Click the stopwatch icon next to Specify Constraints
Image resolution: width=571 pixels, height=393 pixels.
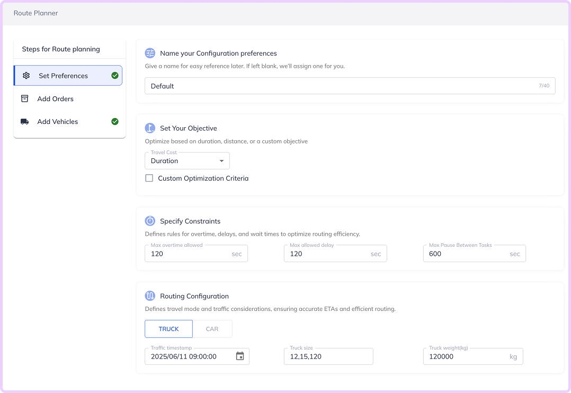[x=150, y=221]
